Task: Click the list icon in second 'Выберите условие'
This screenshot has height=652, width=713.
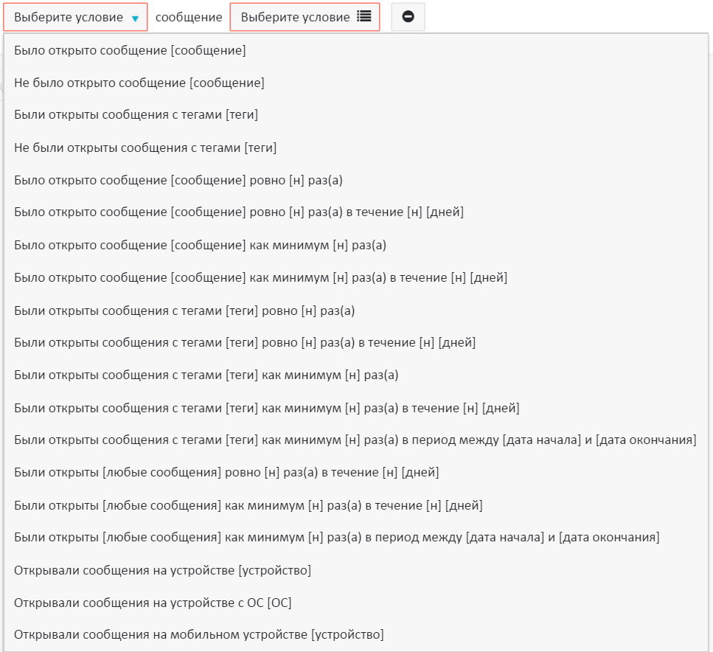Action: point(364,17)
